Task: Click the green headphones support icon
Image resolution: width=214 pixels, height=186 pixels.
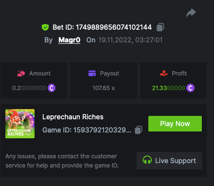Action: pos(147,160)
